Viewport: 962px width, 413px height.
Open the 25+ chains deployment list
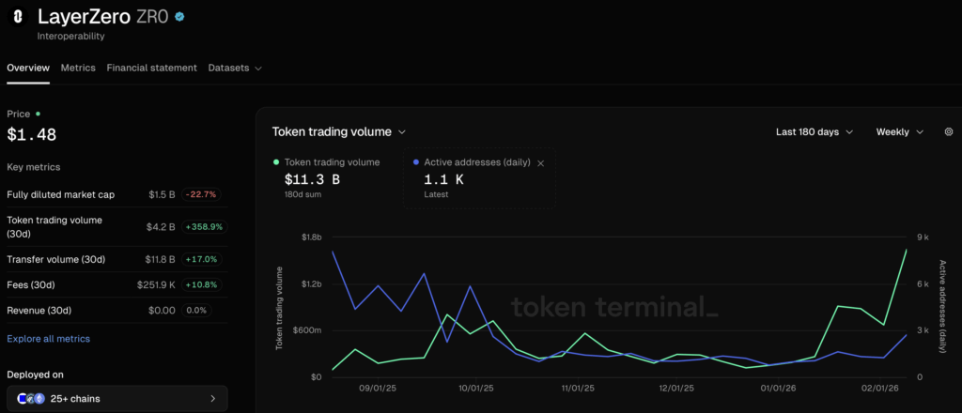click(x=117, y=399)
